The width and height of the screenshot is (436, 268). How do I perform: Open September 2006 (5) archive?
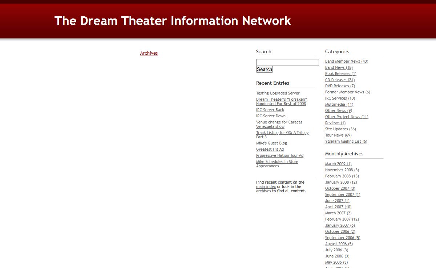click(343, 238)
